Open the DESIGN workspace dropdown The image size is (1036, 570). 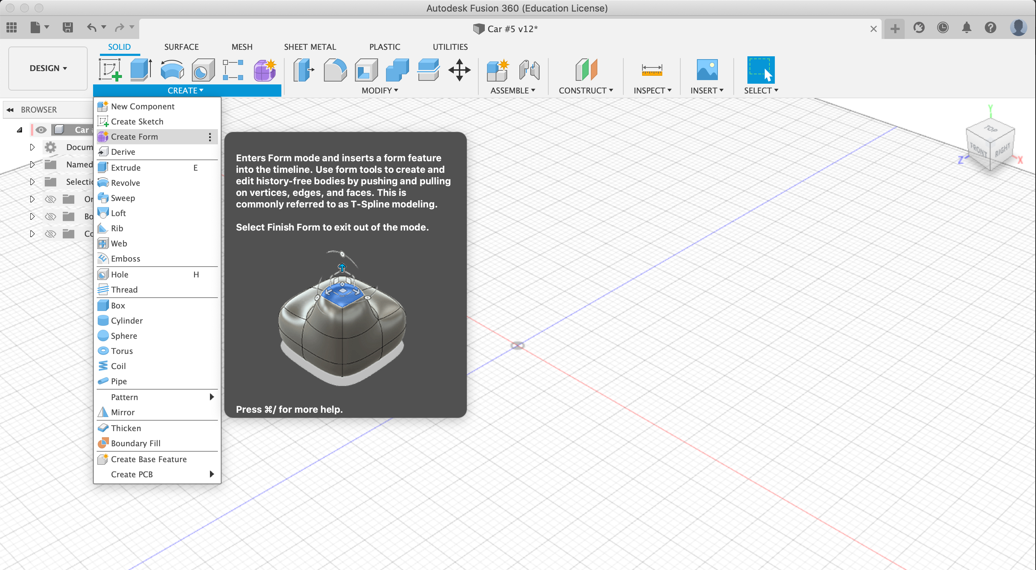pos(48,69)
